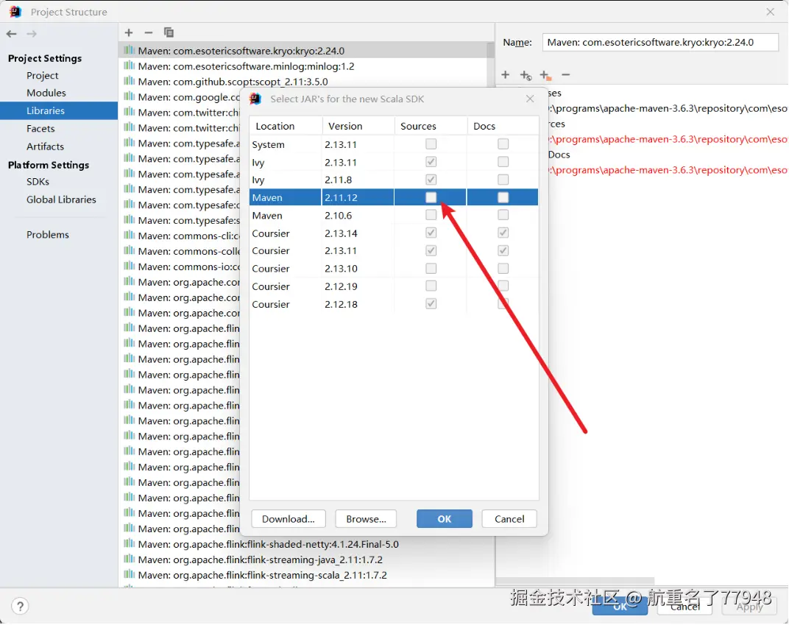Click Download... button in dialog
This screenshot has height=625, width=789.
(289, 519)
